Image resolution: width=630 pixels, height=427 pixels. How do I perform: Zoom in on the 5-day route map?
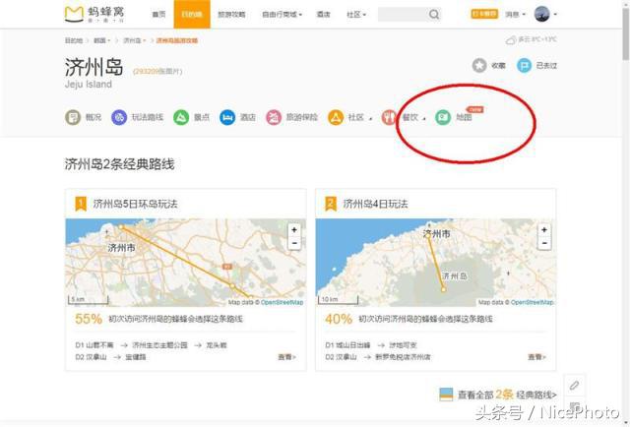[294, 230]
